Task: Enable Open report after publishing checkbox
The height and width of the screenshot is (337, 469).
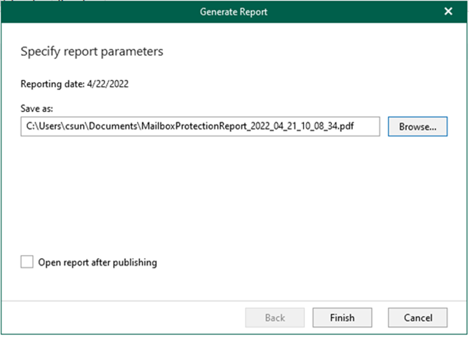Action: tap(27, 262)
